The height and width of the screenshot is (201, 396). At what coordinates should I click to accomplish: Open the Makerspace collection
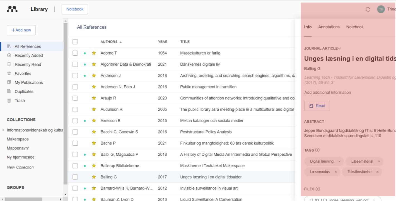pos(18,139)
